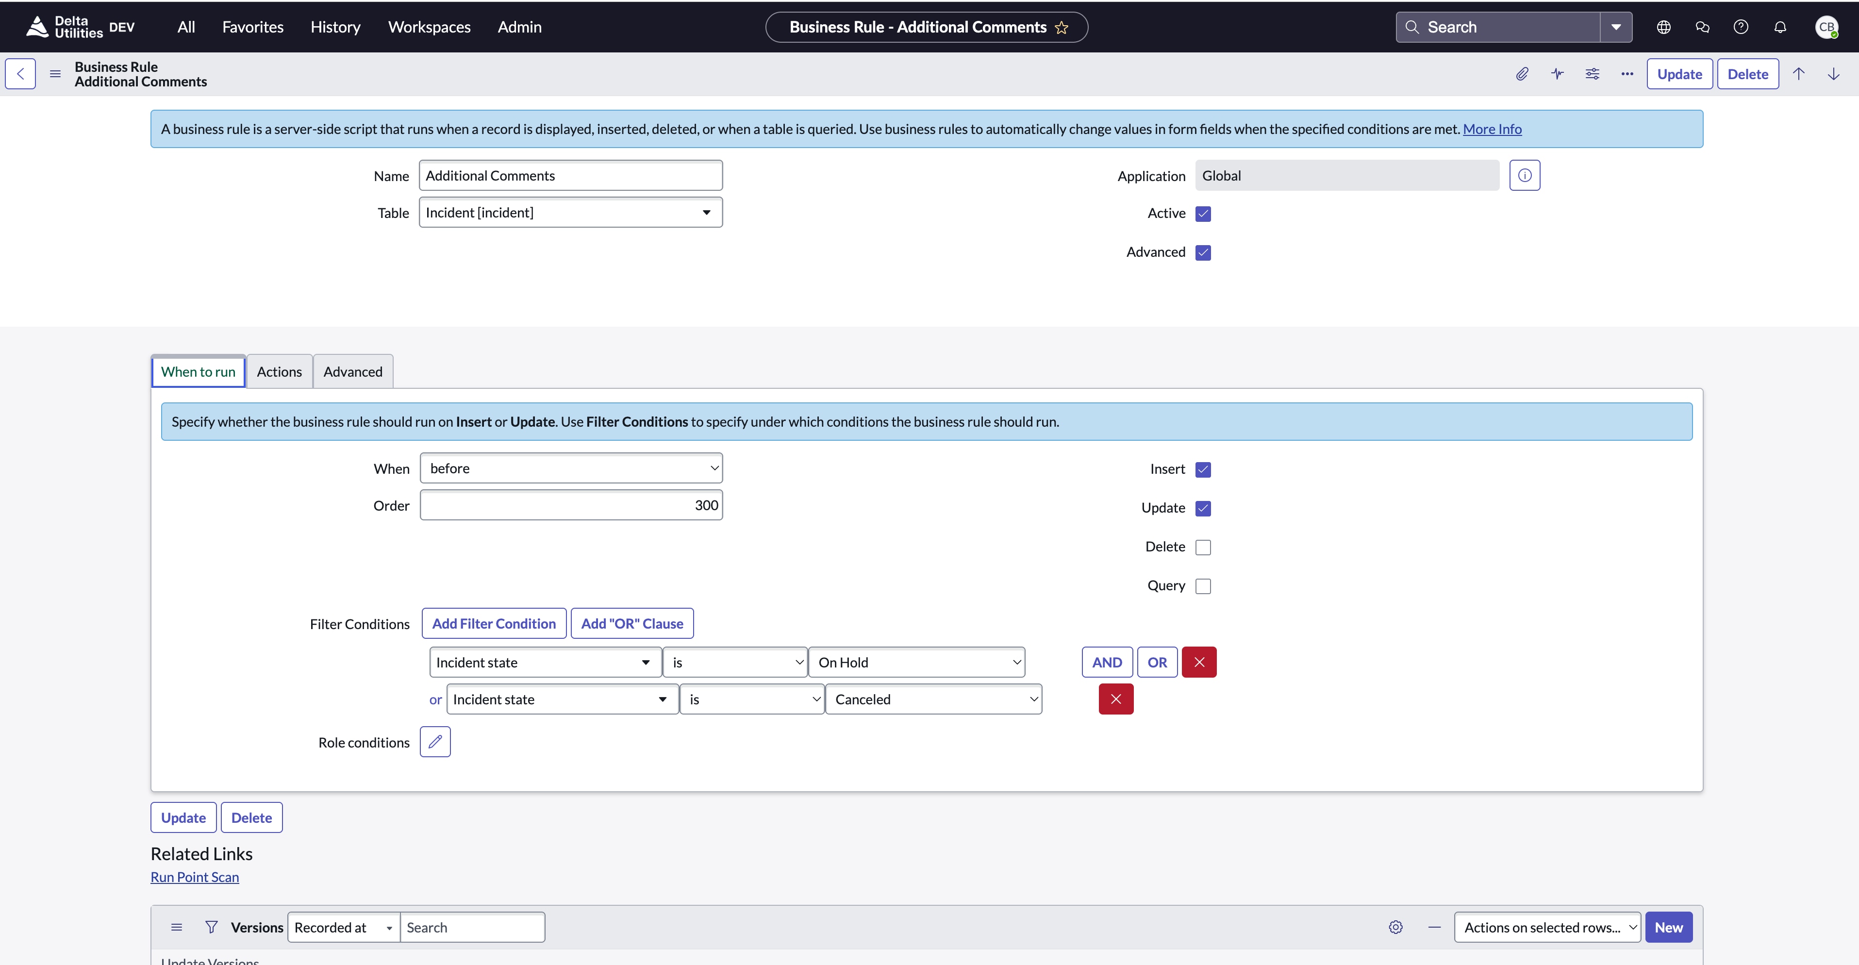Open the filter icon in Versions panel

[212, 927]
